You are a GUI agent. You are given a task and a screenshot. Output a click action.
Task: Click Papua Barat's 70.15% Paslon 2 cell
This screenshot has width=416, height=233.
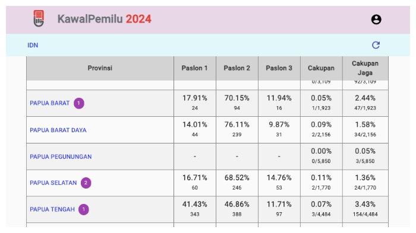pos(237,103)
